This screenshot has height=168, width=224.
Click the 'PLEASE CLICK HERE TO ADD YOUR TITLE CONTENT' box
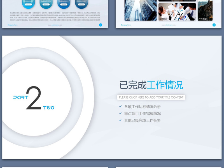coord(151,97)
